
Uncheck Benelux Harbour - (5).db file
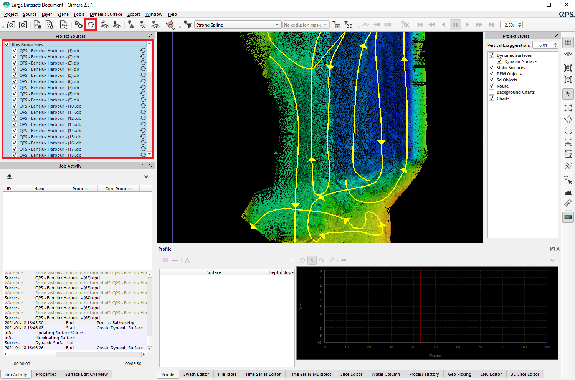15,75
